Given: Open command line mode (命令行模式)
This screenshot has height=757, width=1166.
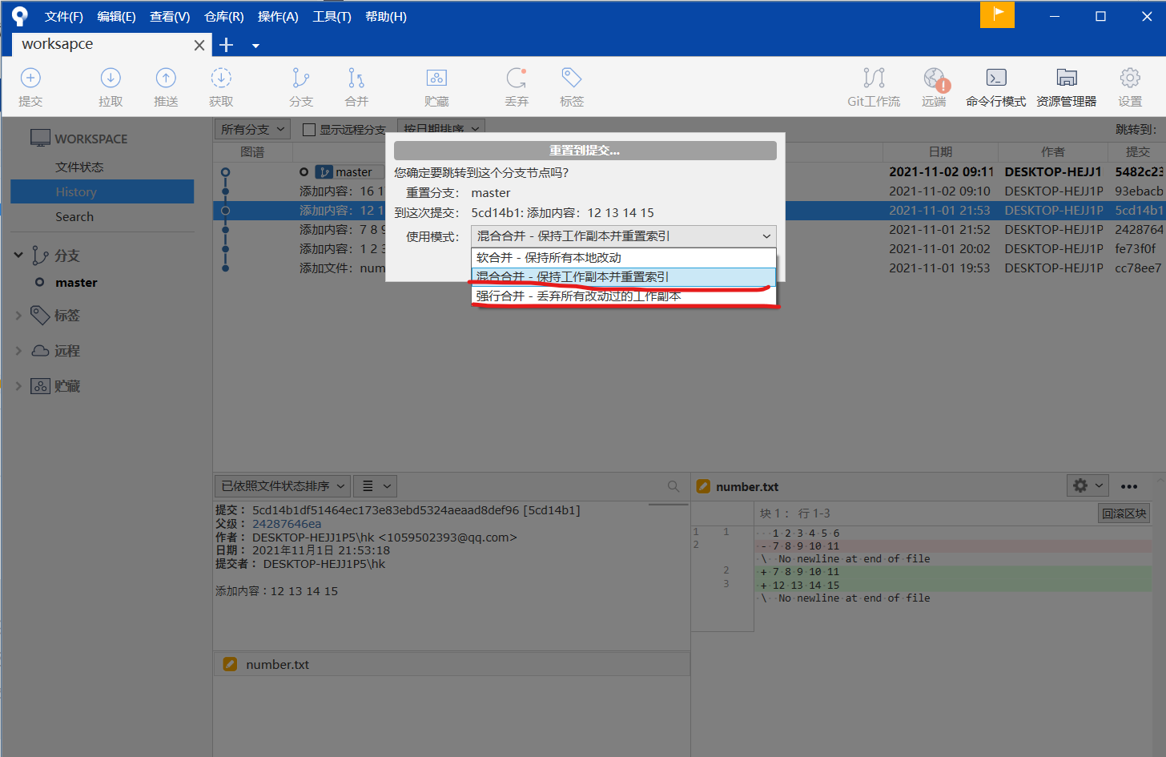Looking at the screenshot, I should 995,87.
